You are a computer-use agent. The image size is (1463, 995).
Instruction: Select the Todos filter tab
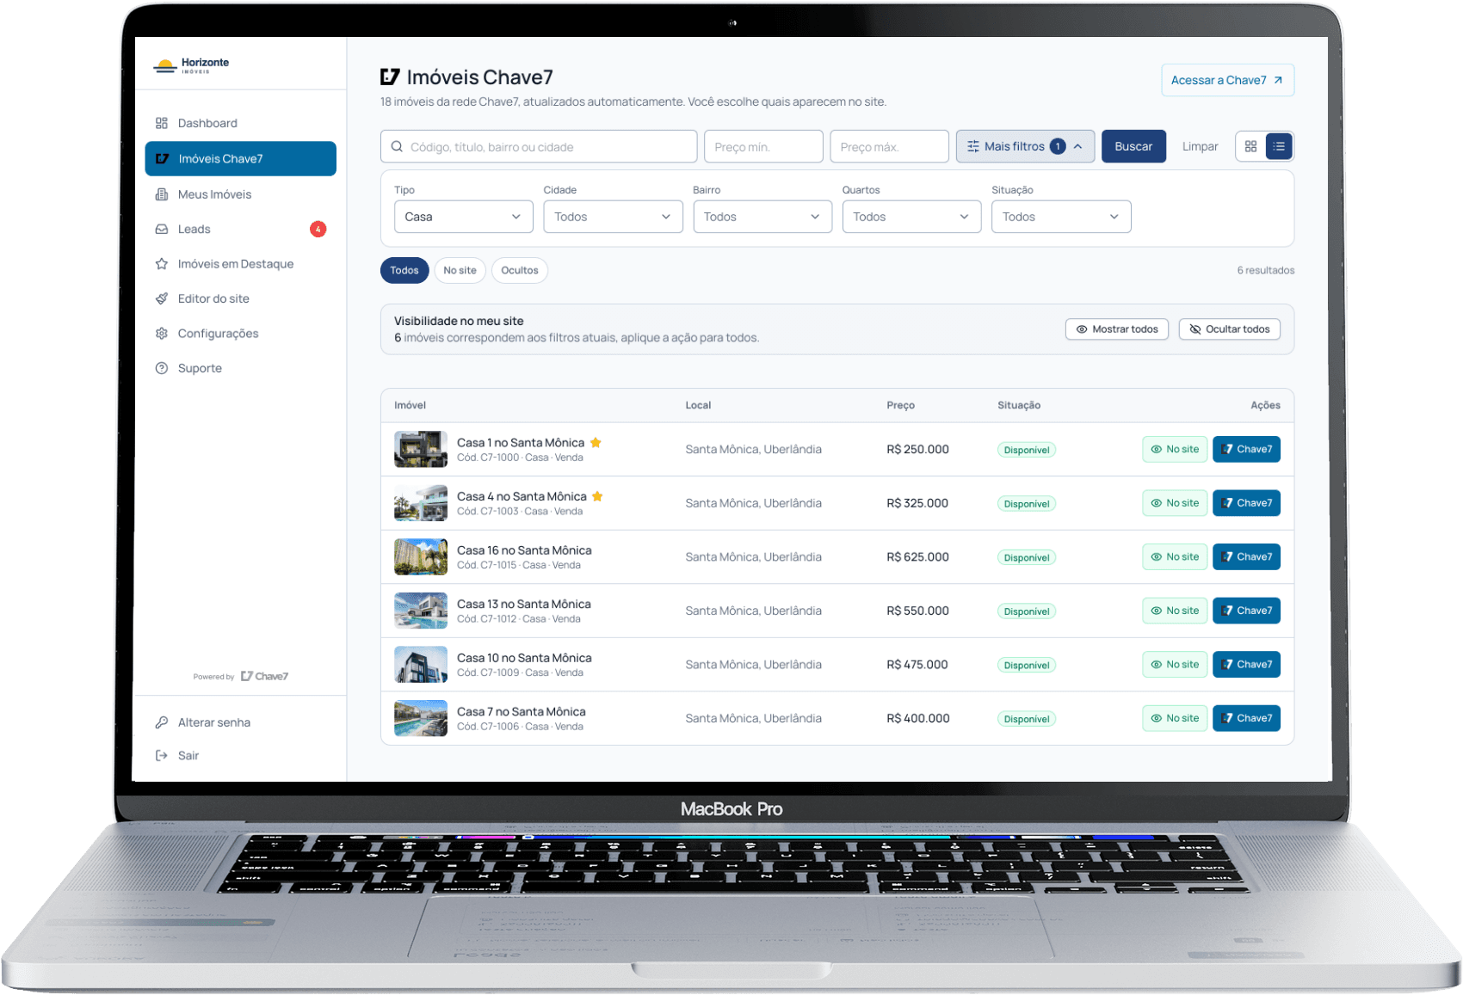(404, 270)
